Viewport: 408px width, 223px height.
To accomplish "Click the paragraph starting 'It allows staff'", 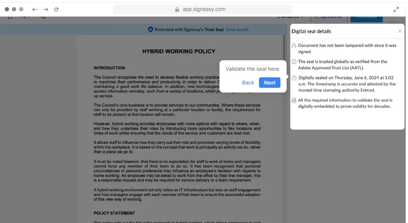I will 177,147.
